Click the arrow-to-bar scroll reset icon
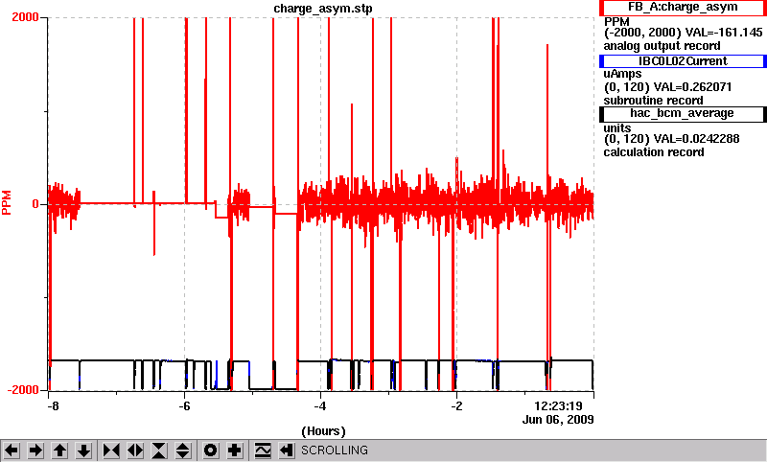 point(287,450)
